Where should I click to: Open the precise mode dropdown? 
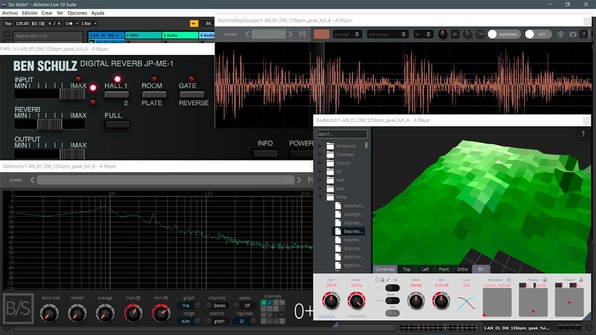coord(347,34)
